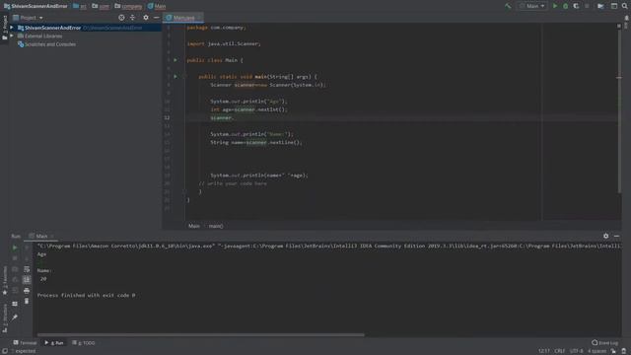
Task: Open the Main run configuration dropdown
Action: click(x=532, y=6)
